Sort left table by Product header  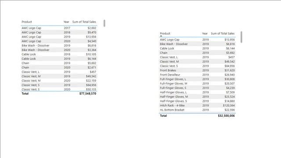(x=27, y=22)
